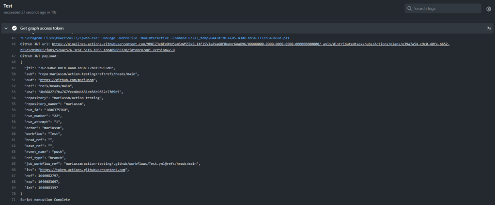Click line number 47 beside GitHub JWT payload

(x=14, y=56)
